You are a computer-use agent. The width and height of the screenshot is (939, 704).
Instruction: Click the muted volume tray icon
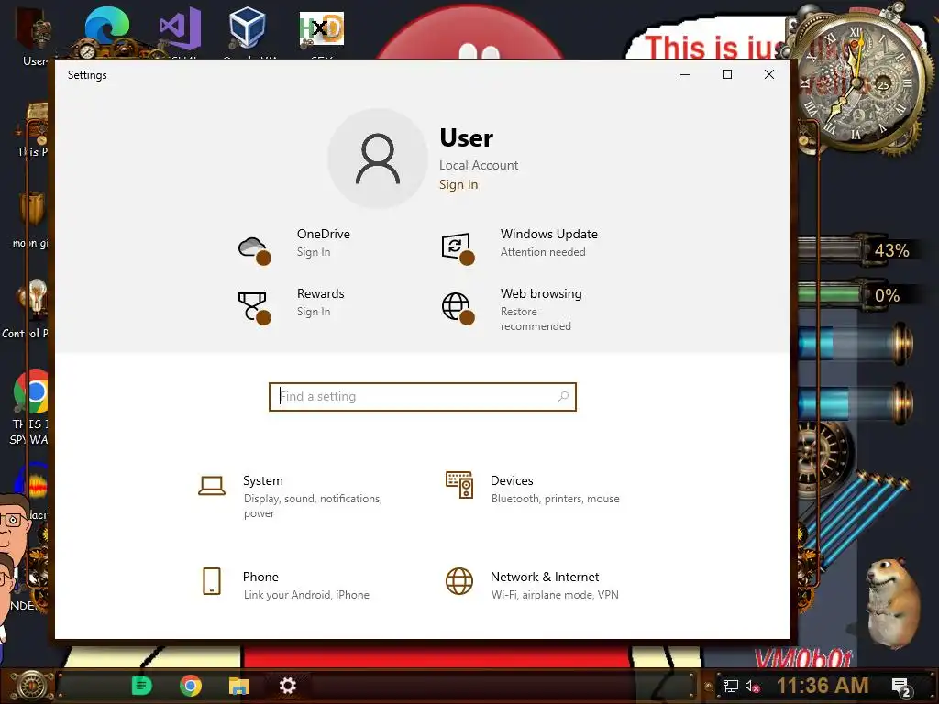753,686
